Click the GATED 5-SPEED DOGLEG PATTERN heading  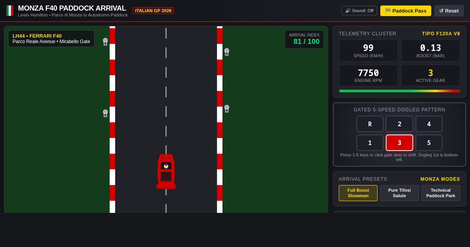click(x=399, y=110)
